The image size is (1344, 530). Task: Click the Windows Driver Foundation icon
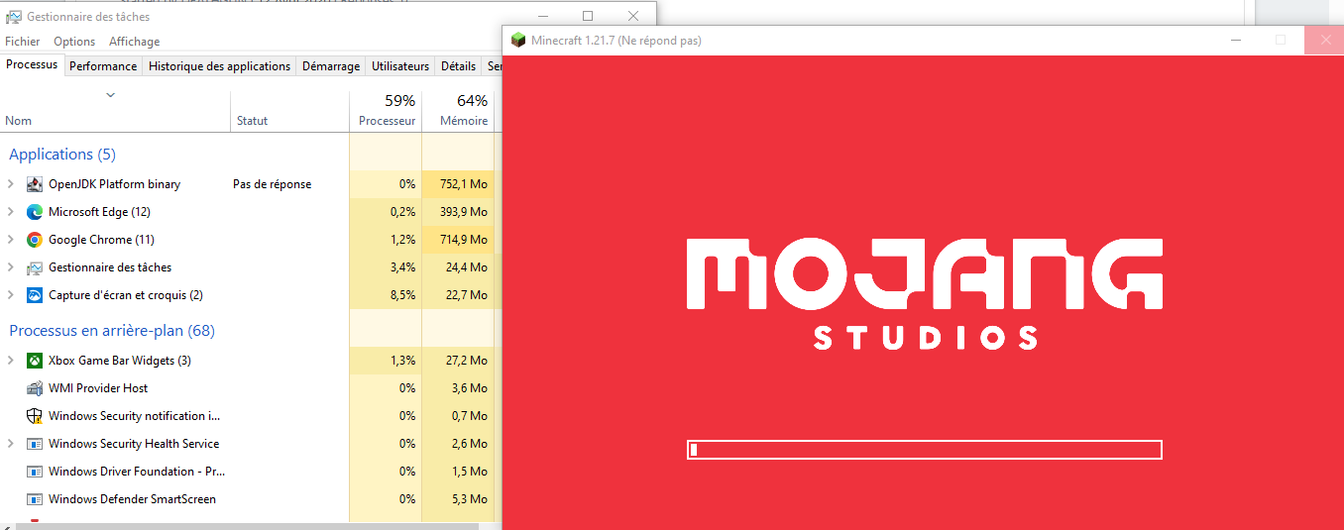35,472
